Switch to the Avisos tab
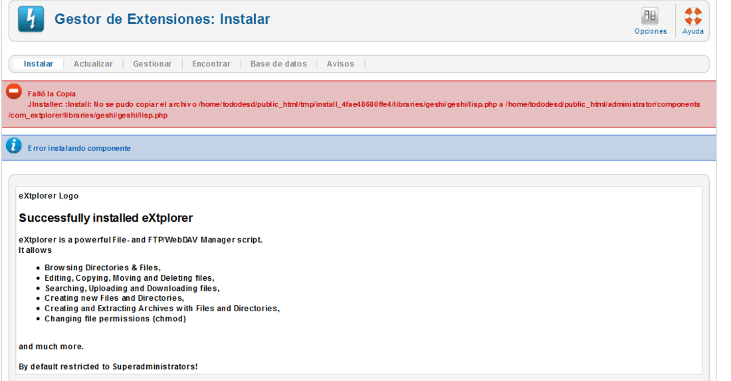The width and height of the screenshot is (731, 381). [340, 64]
